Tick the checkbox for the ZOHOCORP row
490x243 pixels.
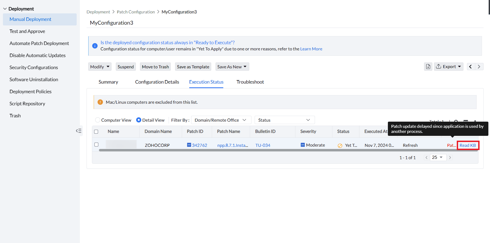96,145
